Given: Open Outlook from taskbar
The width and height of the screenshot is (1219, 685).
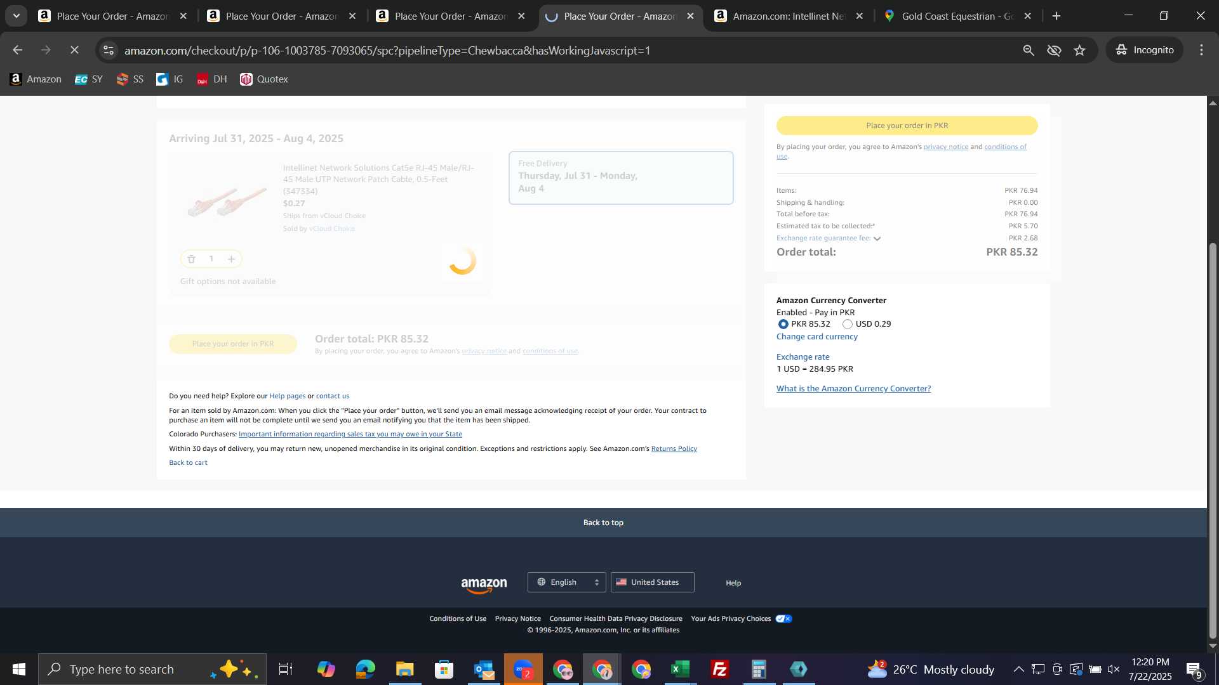Looking at the screenshot, I should coord(484,669).
